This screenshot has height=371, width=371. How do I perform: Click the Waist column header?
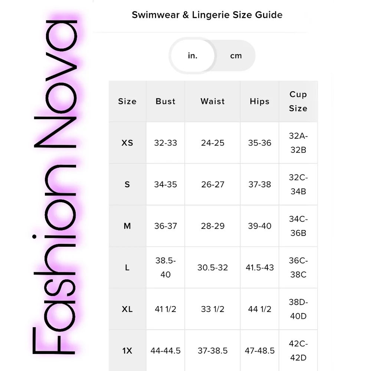213,101
